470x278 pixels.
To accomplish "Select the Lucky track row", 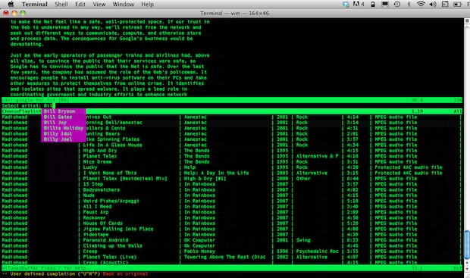I will pyautogui.click(x=90, y=167).
